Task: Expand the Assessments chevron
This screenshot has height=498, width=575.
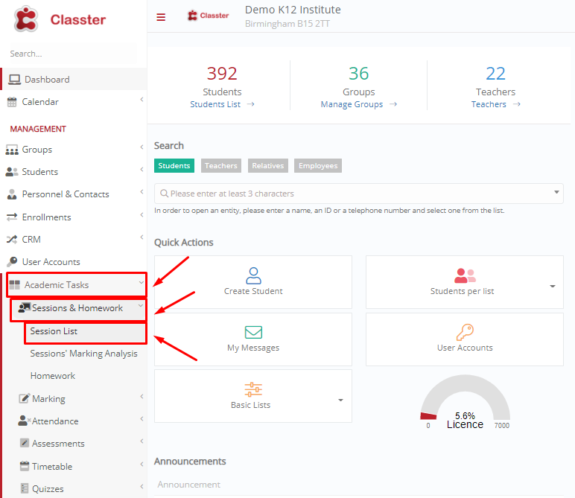Action: 142,441
